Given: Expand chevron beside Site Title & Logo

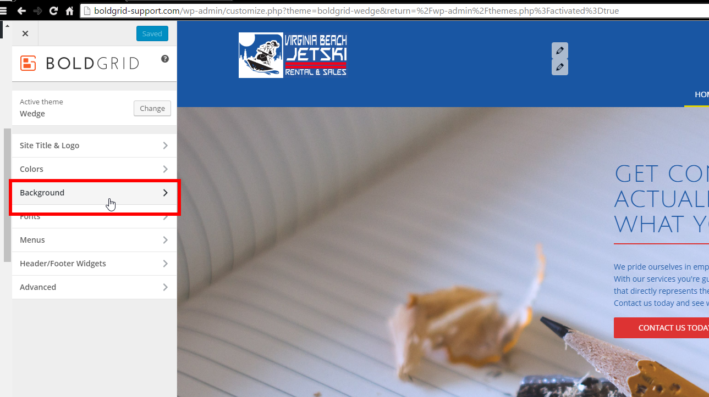Looking at the screenshot, I should 166,146.
